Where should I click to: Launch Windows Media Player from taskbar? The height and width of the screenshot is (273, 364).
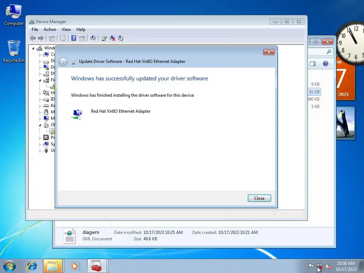click(x=75, y=266)
